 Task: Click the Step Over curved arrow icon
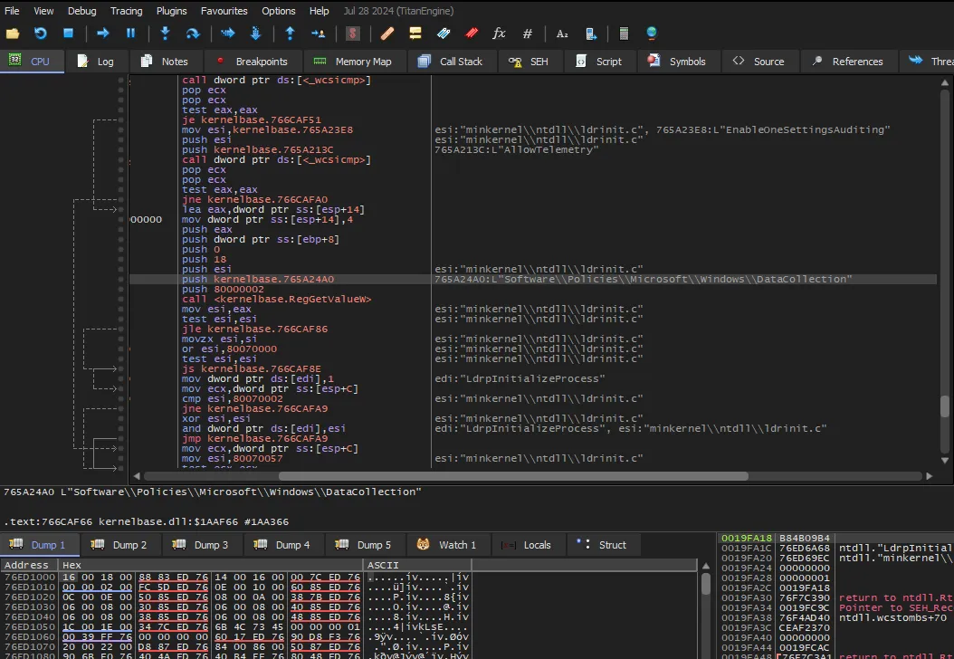point(193,33)
